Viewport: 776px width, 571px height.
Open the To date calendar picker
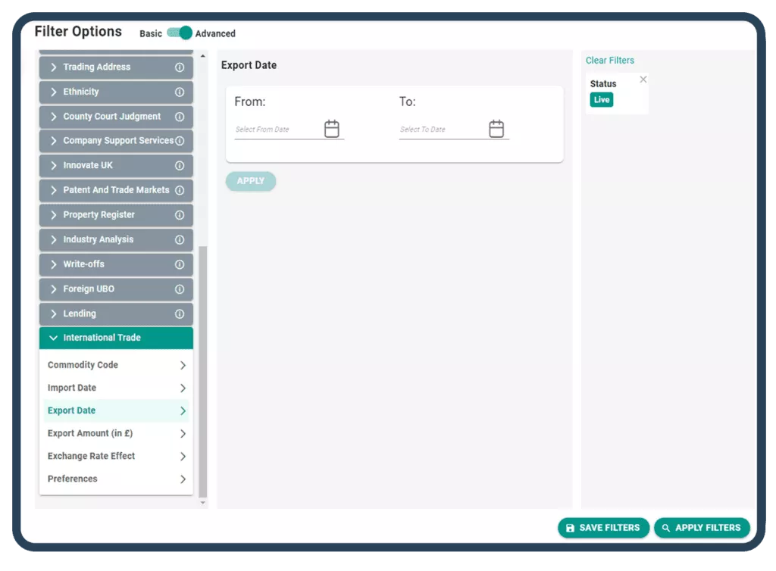tap(496, 129)
